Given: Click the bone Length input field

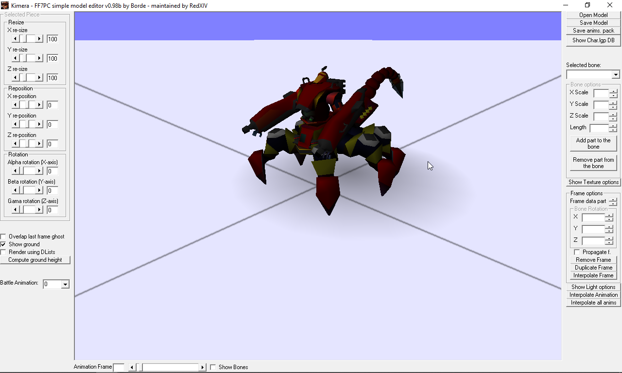Looking at the screenshot, I should click(x=599, y=128).
